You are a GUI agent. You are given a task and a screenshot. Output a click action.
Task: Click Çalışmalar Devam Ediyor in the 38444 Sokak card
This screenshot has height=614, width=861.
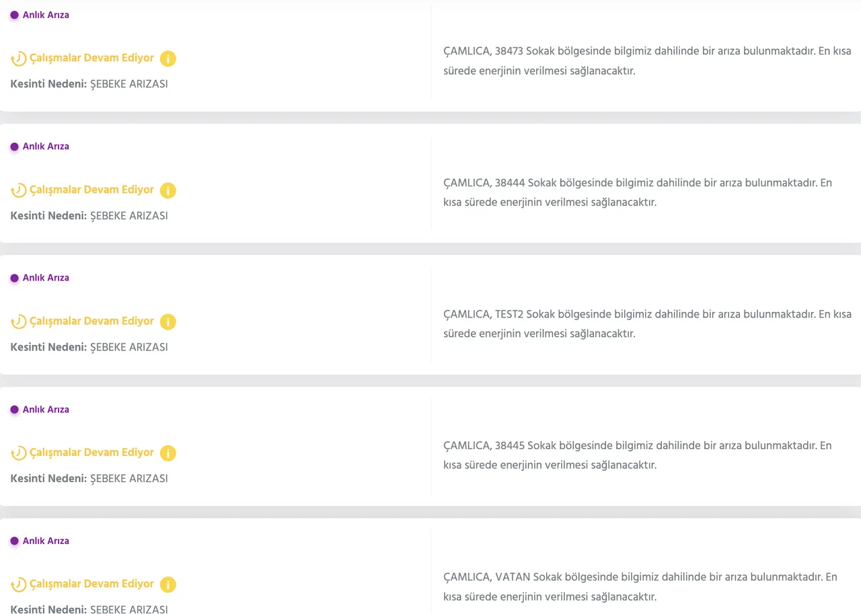[92, 190]
